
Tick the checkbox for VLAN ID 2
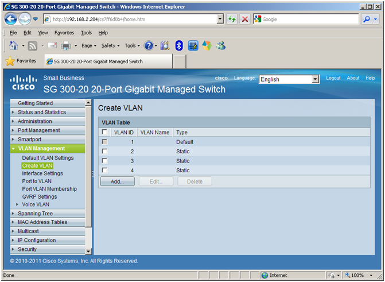pos(104,151)
